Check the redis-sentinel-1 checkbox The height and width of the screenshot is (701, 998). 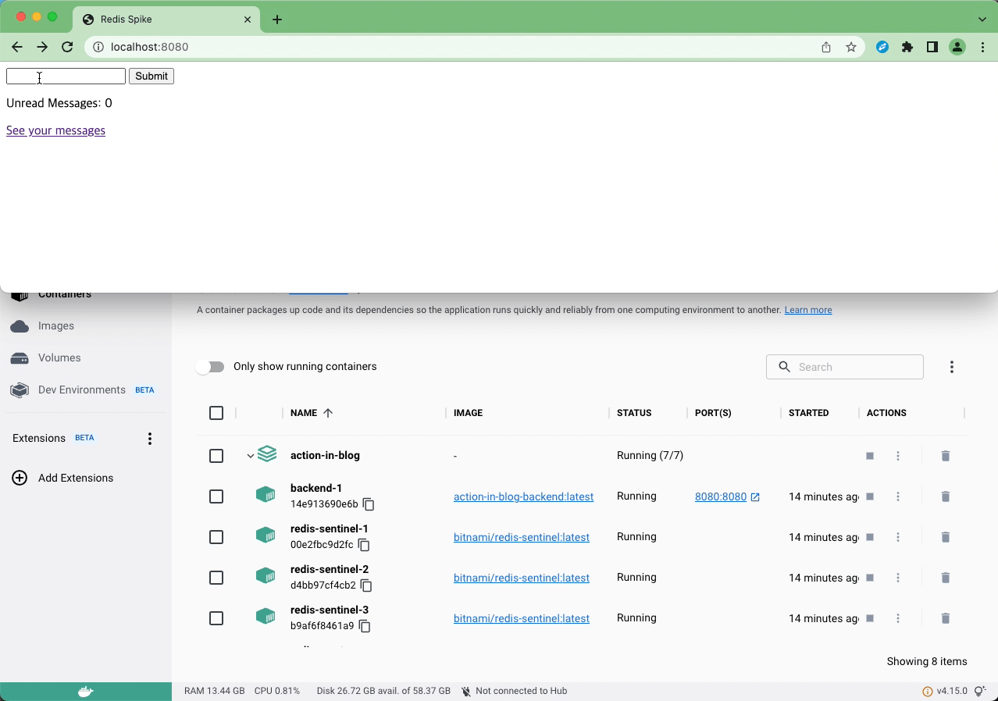coord(216,537)
